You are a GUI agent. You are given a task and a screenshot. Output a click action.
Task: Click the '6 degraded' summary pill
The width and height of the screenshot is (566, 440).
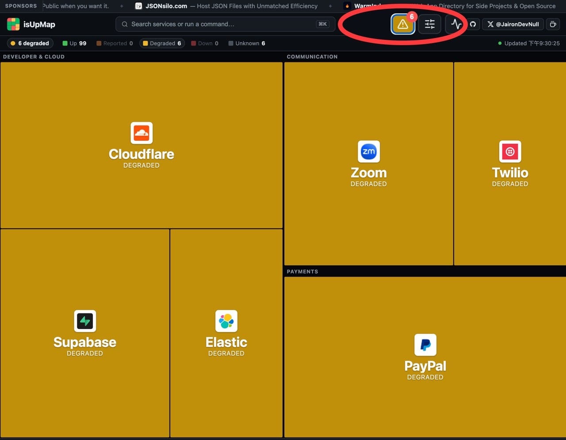pyautogui.click(x=30, y=43)
